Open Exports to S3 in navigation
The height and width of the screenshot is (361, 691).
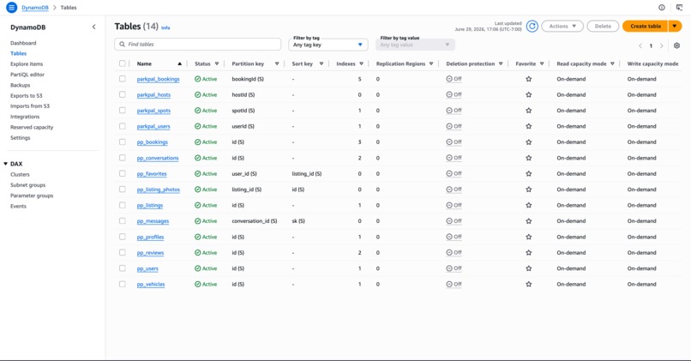(x=27, y=96)
